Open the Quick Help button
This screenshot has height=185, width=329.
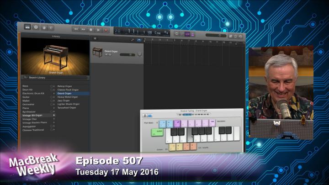pyautogui.click(x=36, y=27)
